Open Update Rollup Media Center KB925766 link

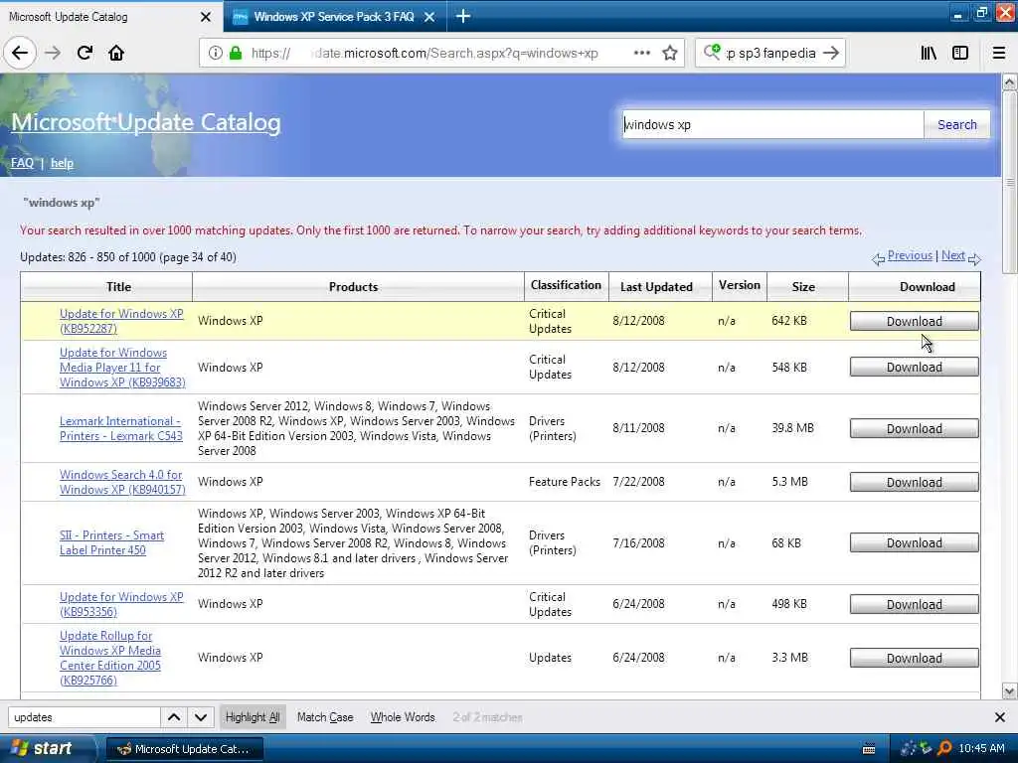[110, 658]
